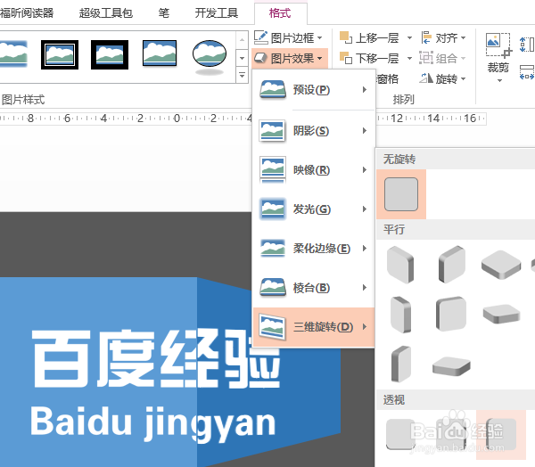Screen dimensions: 535x467
Task: Click the picture height size icon
Action: point(526,45)
